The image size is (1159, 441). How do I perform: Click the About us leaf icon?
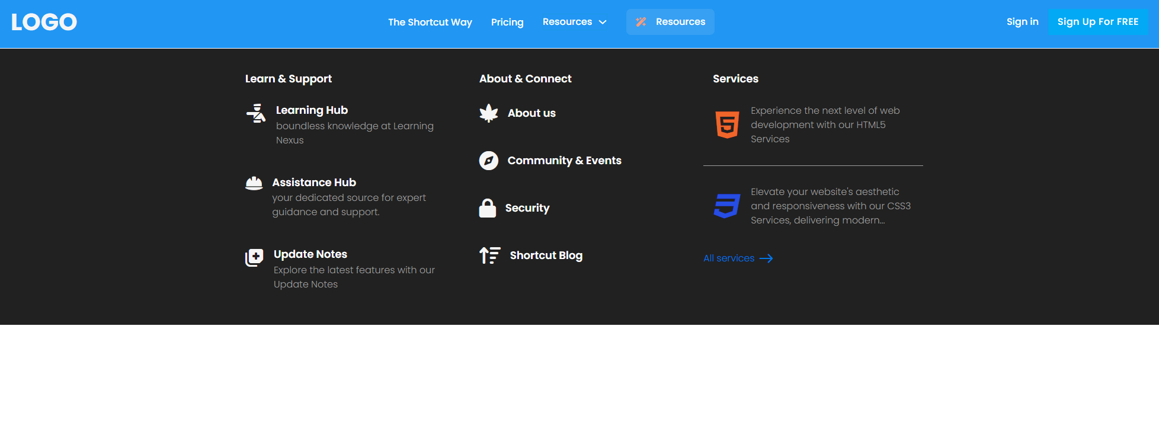(x=488, y=113)
